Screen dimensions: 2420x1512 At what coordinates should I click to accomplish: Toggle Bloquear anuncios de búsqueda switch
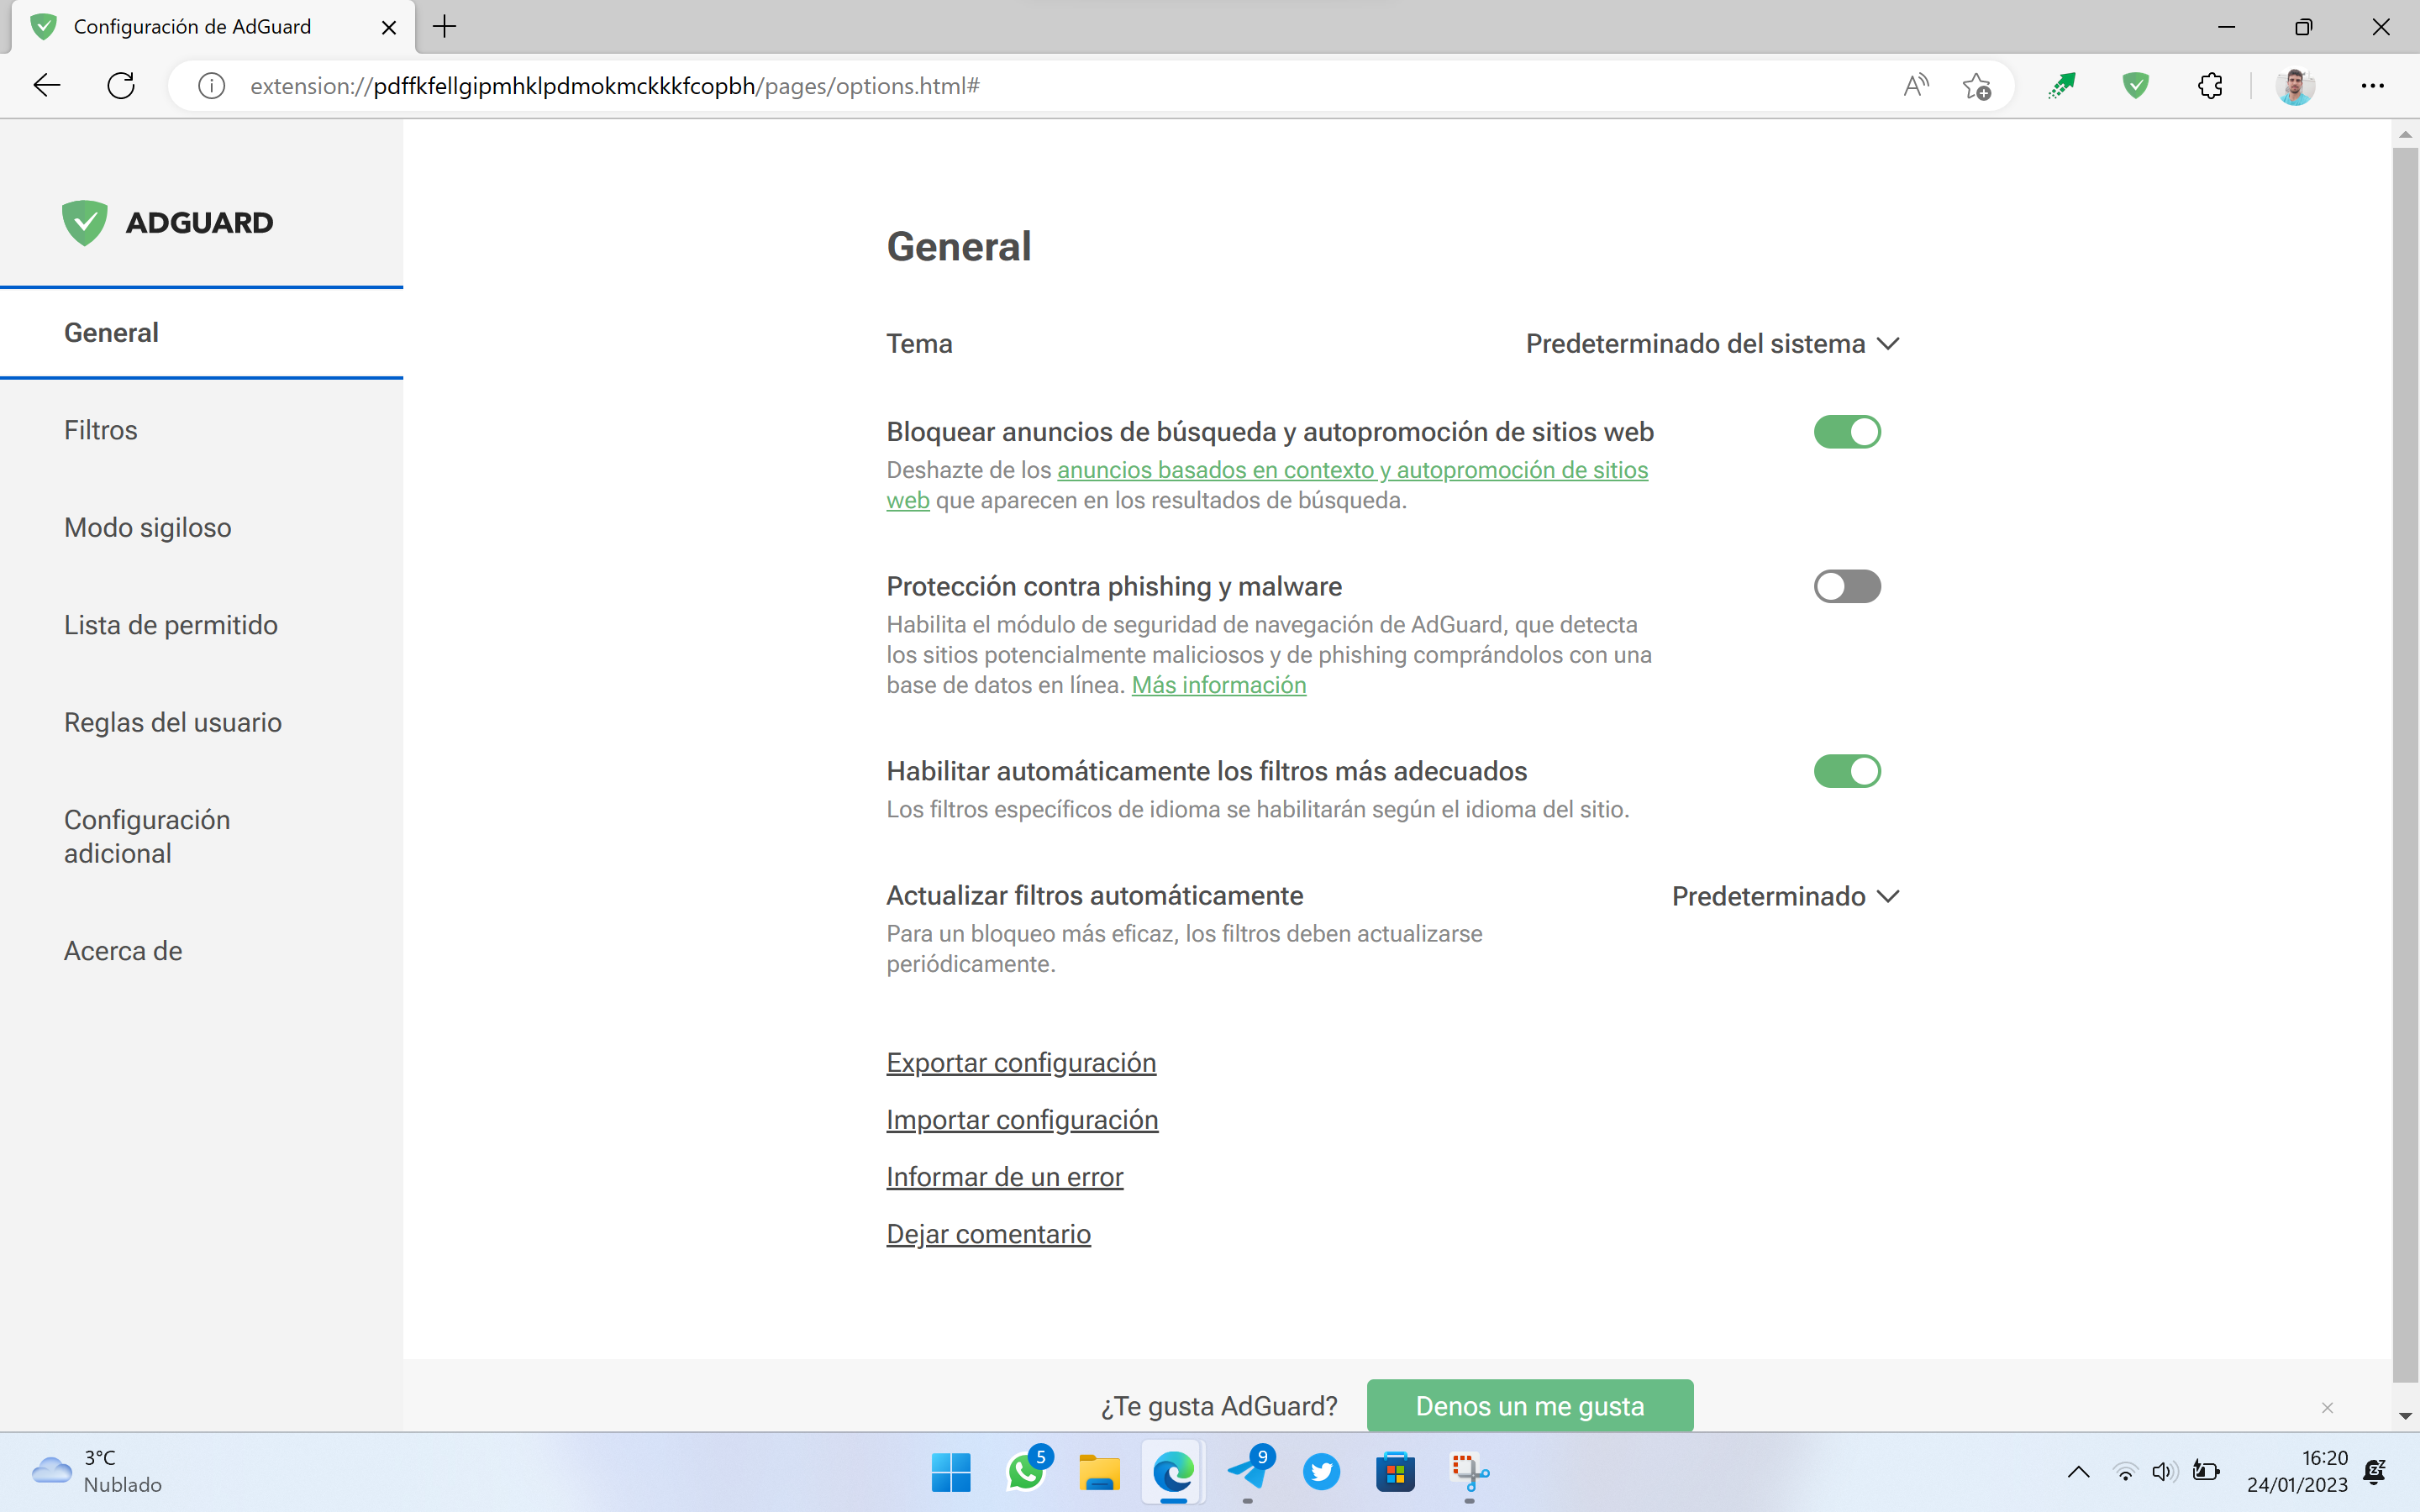point(1847,432)
